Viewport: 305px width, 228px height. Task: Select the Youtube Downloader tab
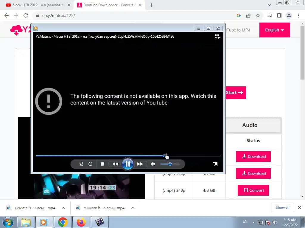[x=109, y=5]
